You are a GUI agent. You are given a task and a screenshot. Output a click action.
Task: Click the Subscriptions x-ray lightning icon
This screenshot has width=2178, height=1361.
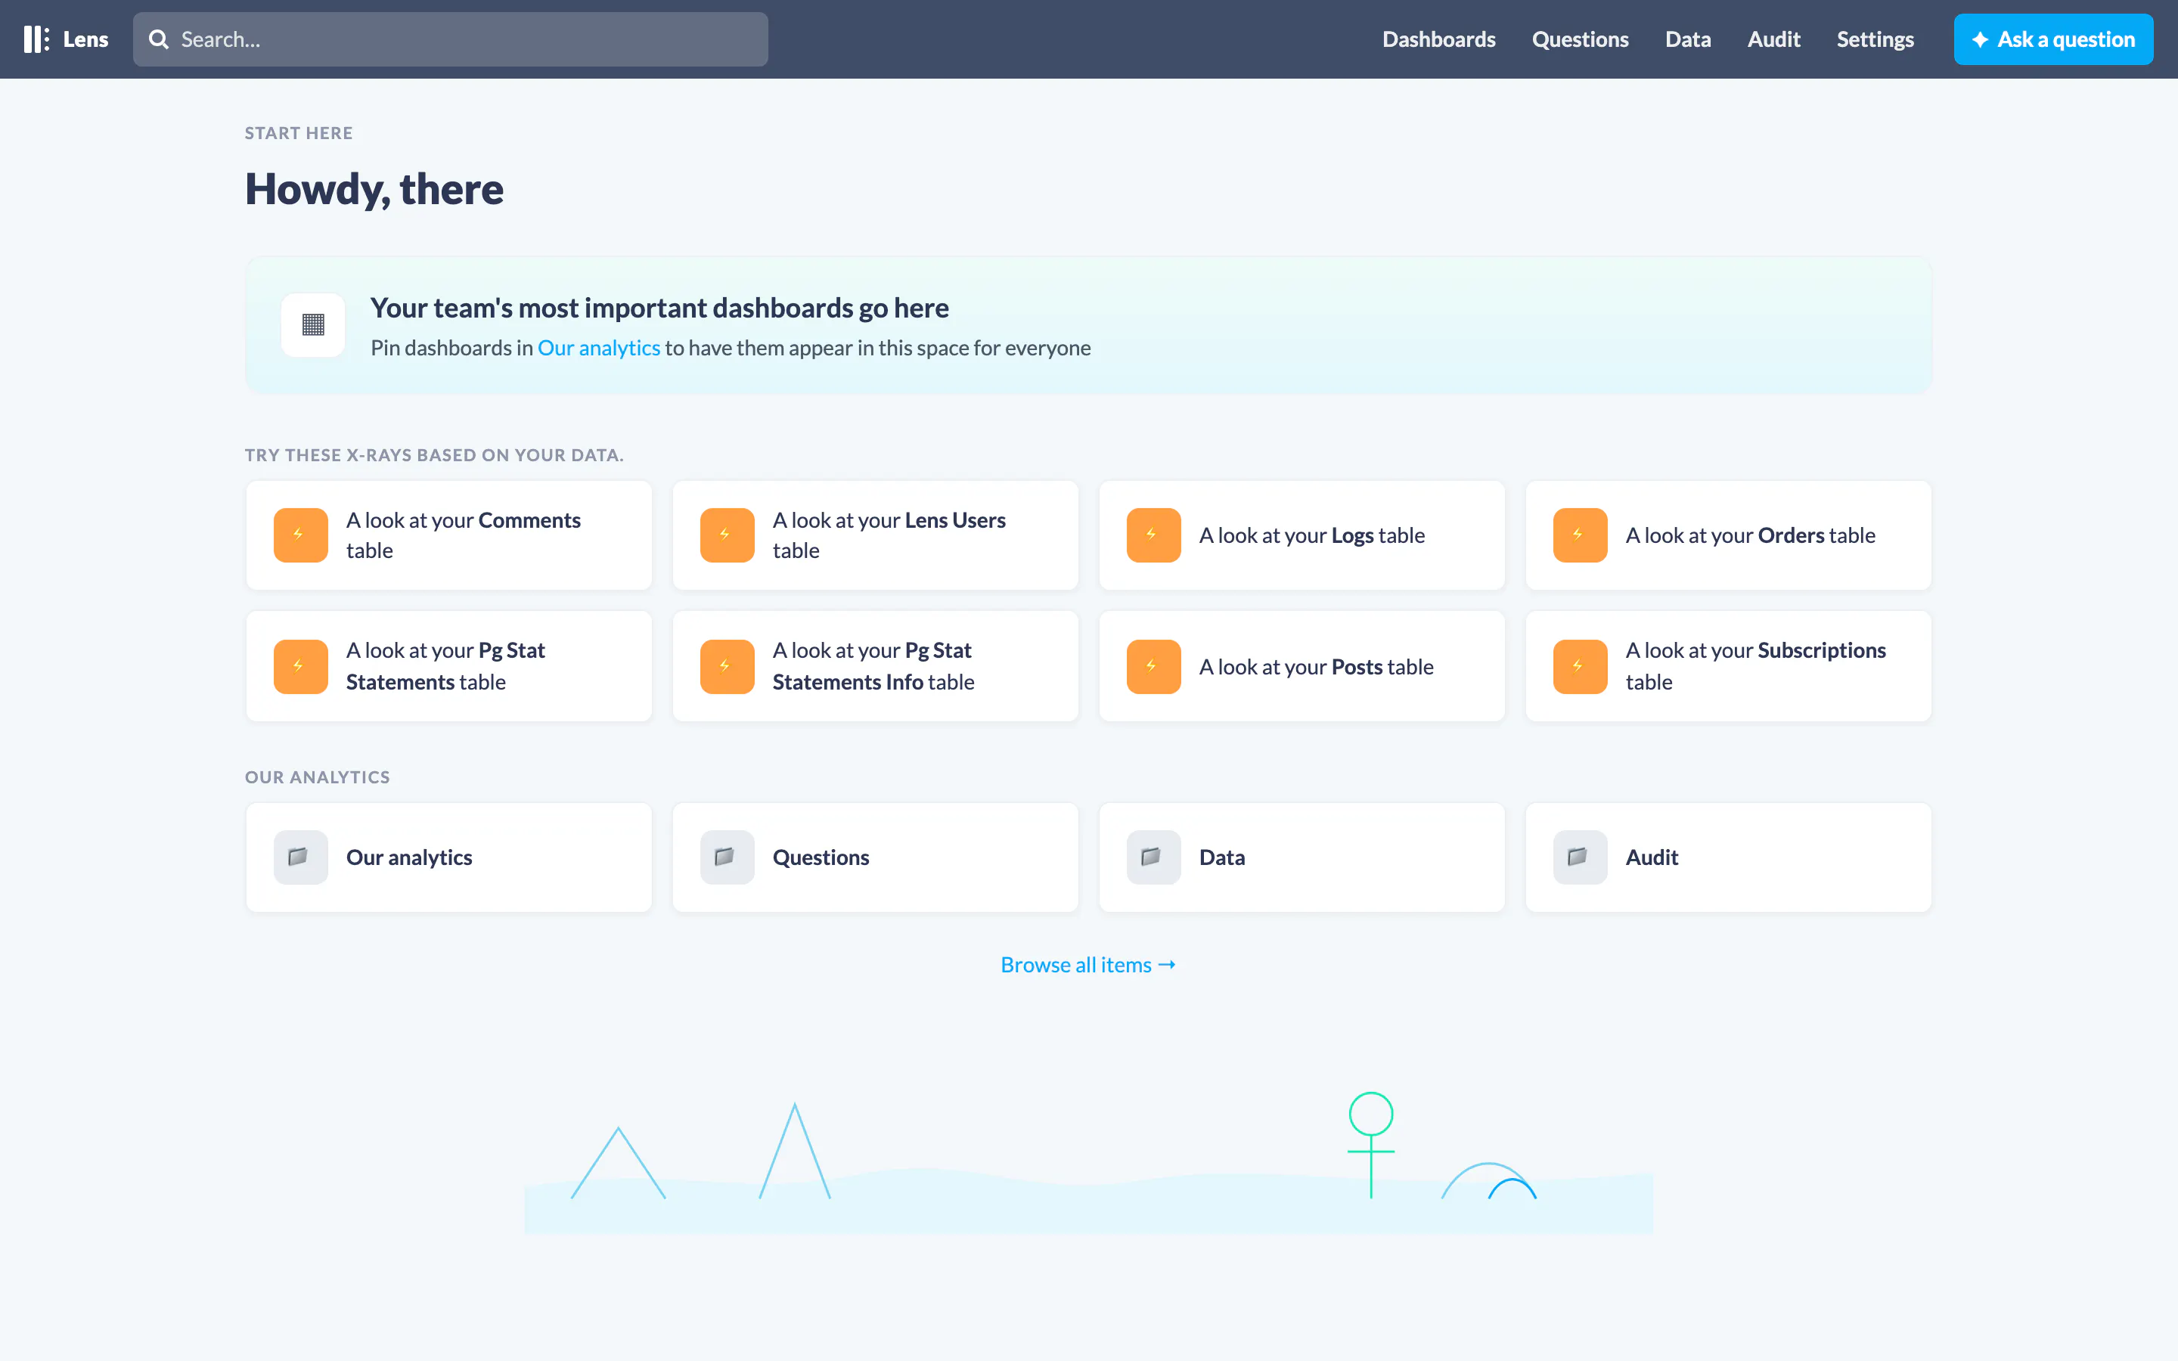(x=1581, y=667)
